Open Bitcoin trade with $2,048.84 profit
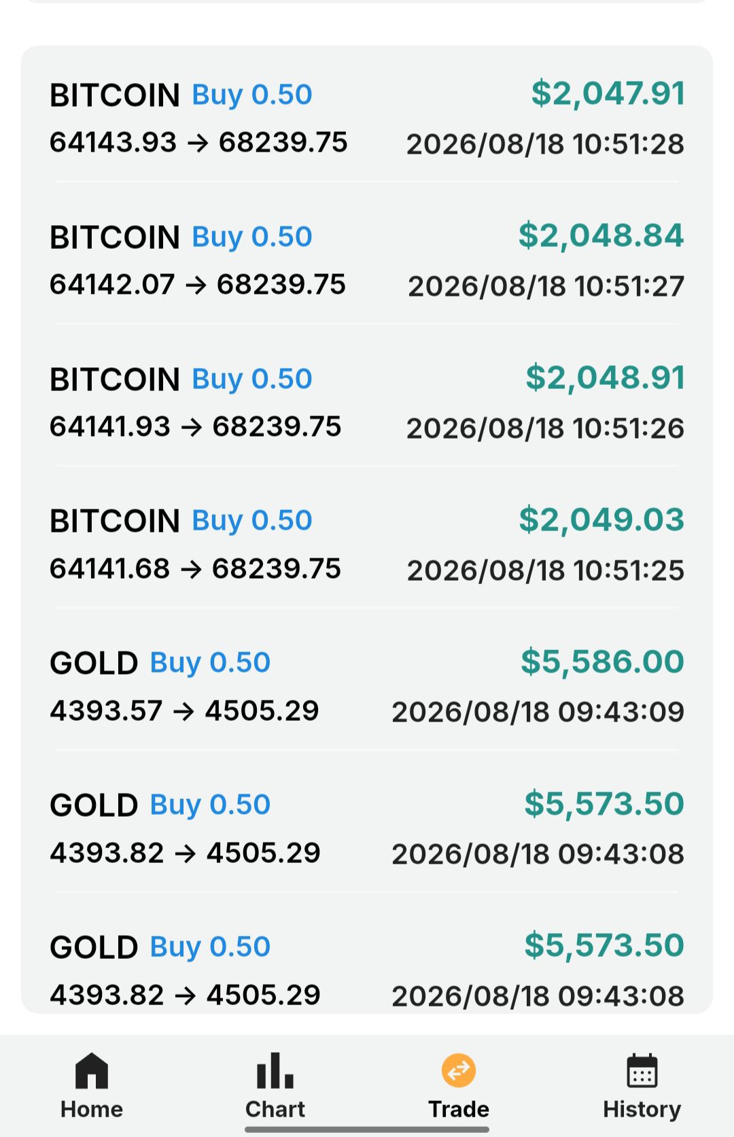The width and height of the screenshot is (734, 1137). point(367,260)
